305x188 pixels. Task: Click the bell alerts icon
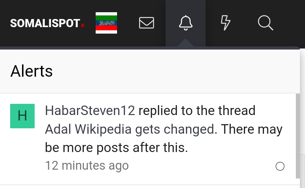tap(186, 23)
